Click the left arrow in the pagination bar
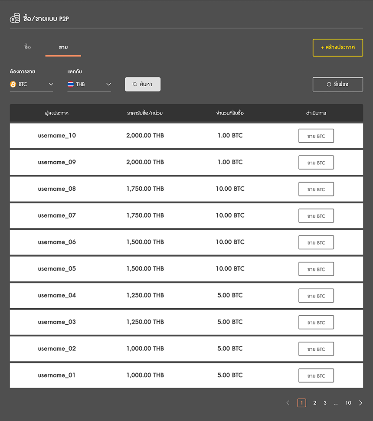 288,403
